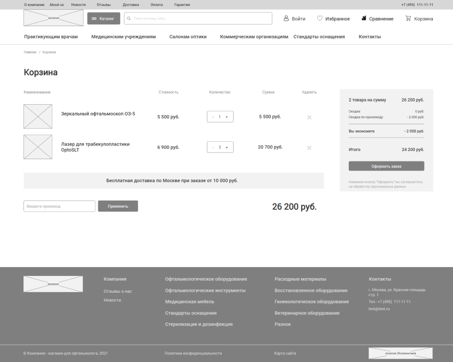This screenshot has width=453, height=362.
Task: Open the Каталог menu button
Action: (x=103, y=19)
